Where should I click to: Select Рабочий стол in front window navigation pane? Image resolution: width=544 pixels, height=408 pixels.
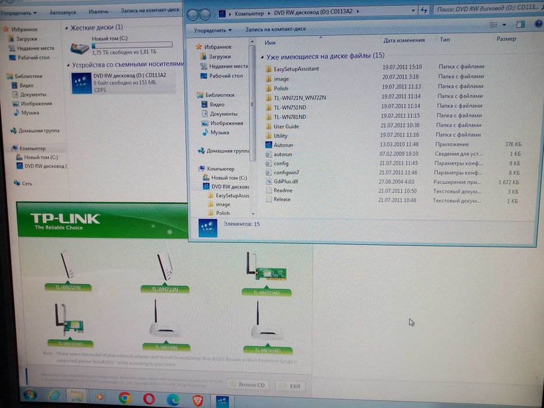222,76
